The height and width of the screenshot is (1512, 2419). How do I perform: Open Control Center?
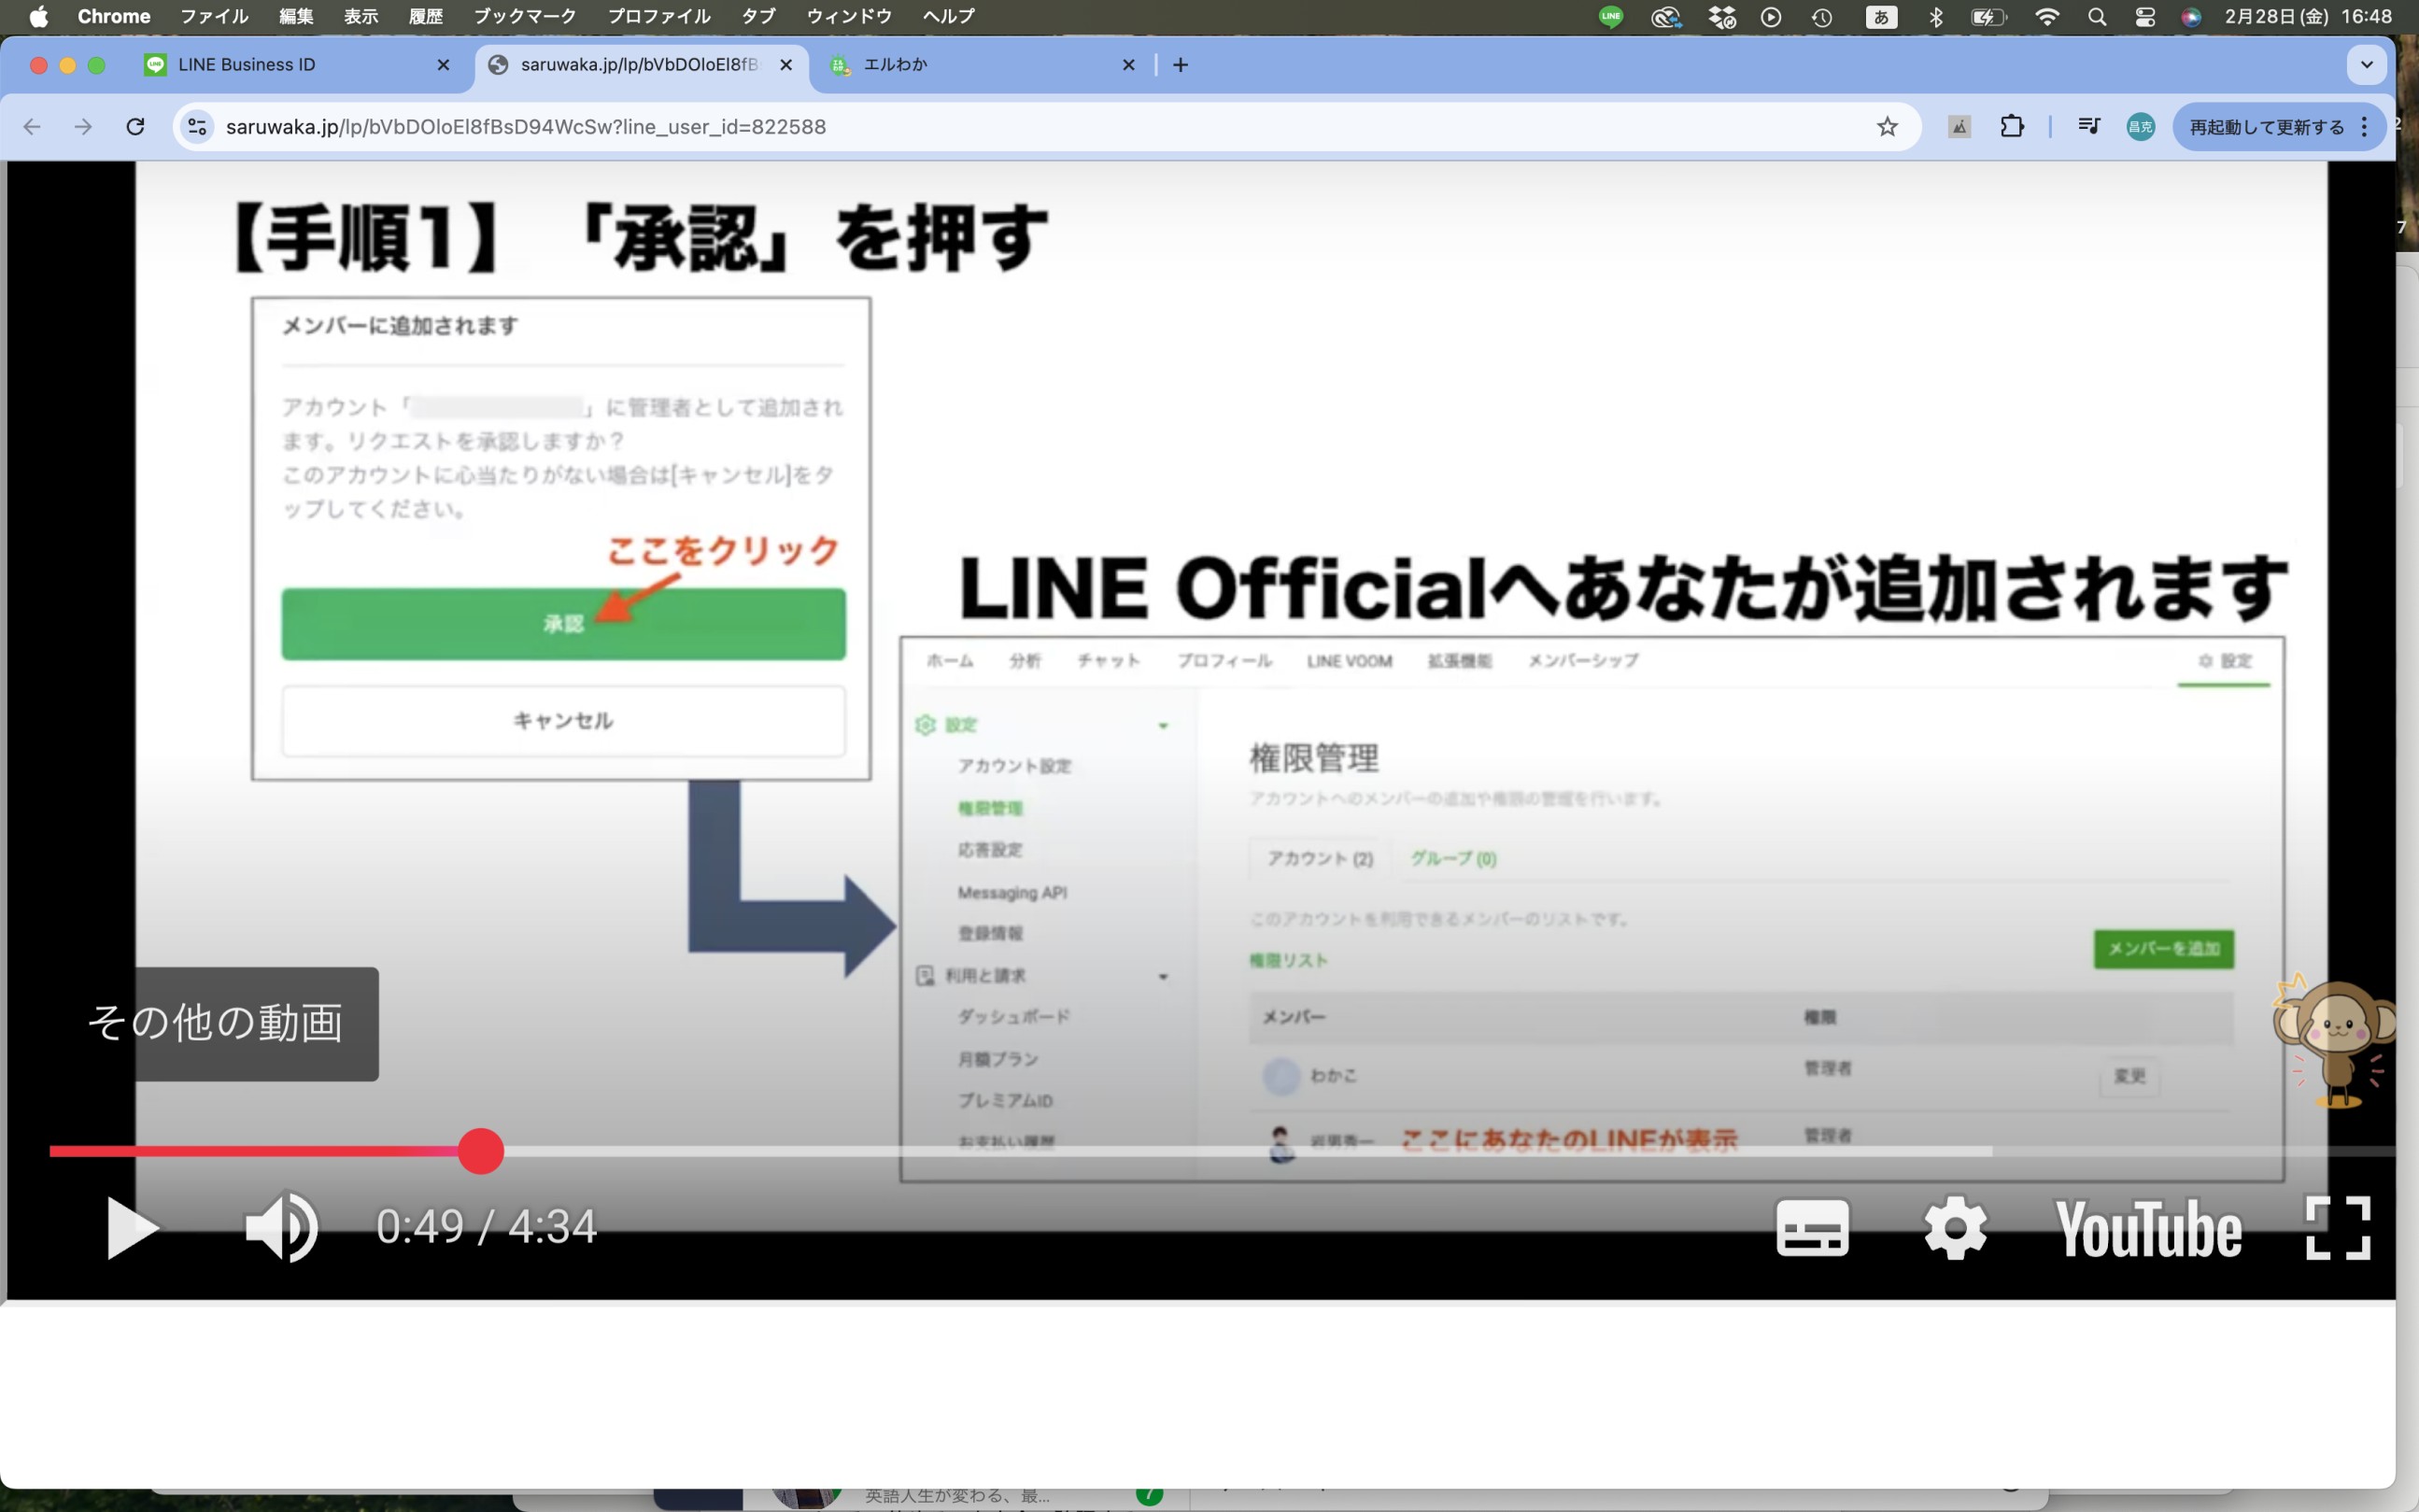[x=2145, y=17]
